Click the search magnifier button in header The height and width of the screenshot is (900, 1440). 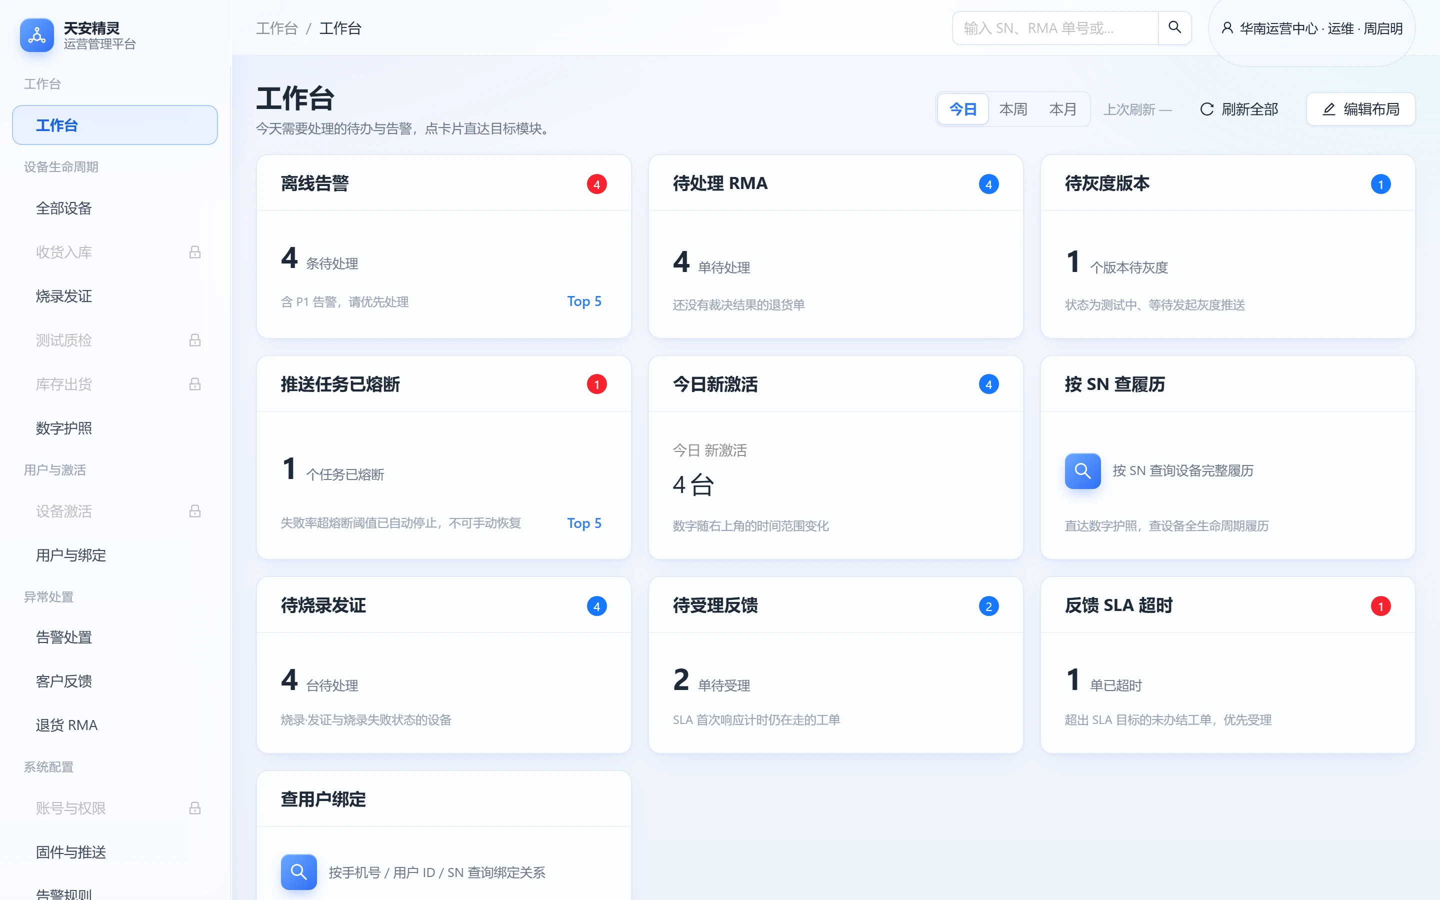1174,27
